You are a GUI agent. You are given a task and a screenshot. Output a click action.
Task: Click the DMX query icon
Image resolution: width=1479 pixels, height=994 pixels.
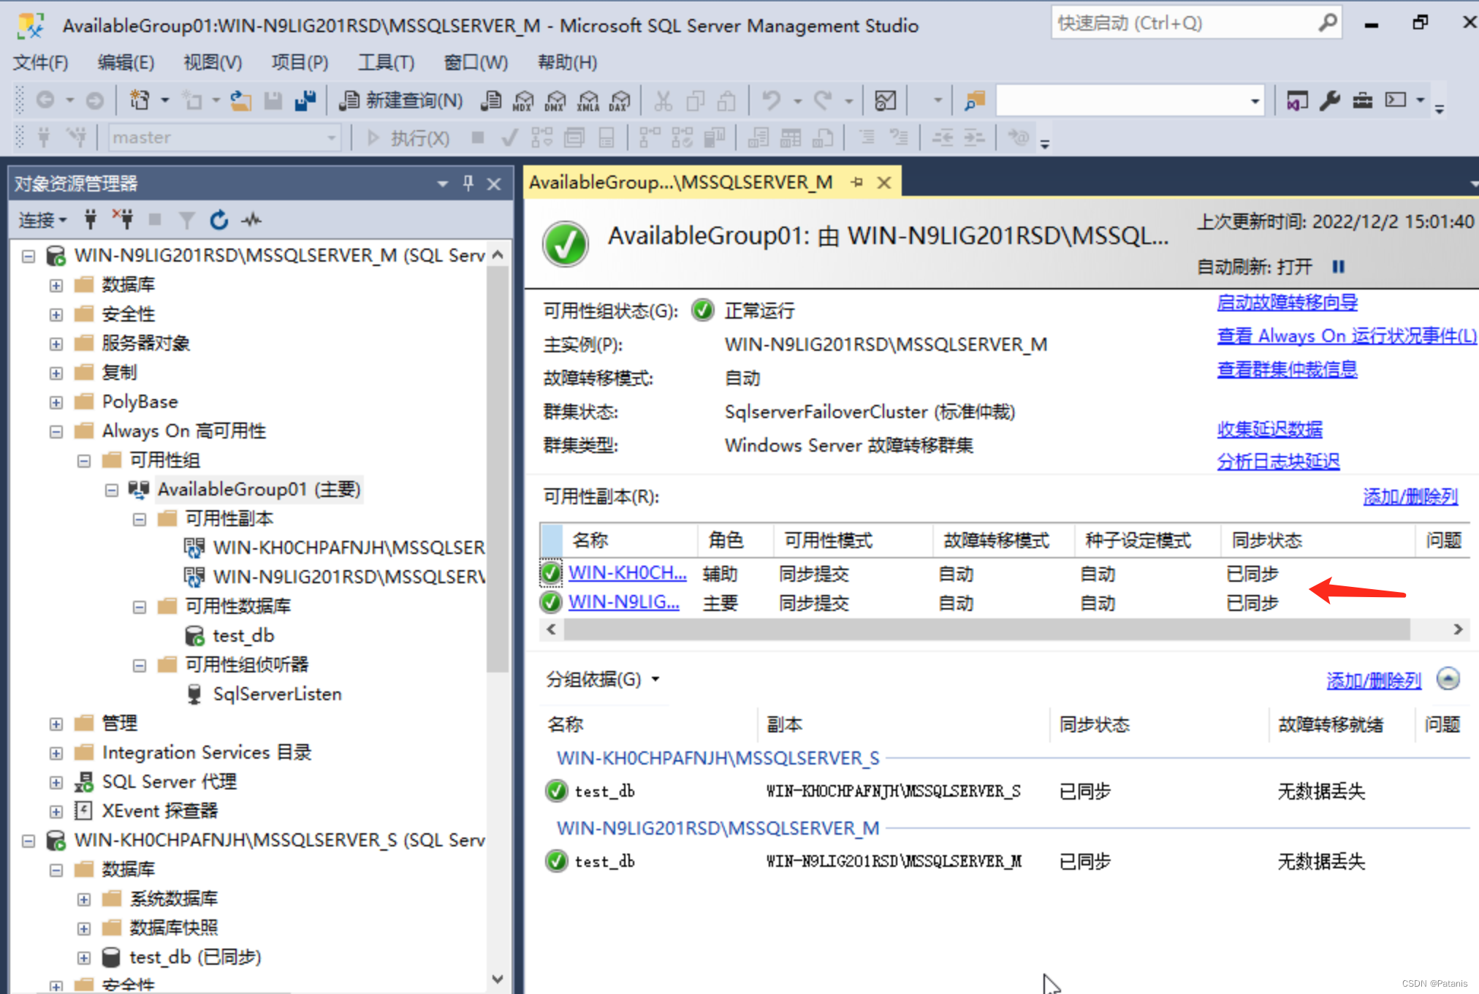[555, 100]
